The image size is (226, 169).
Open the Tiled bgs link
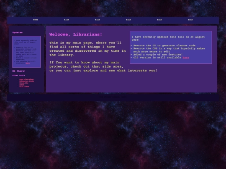24,83
